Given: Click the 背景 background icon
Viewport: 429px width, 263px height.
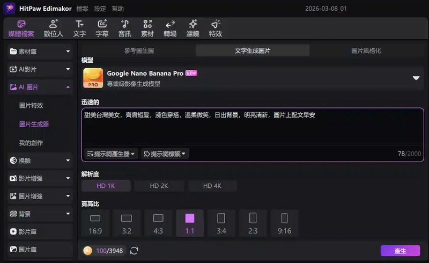Looking at the screenshot, I should pos(13,214).
